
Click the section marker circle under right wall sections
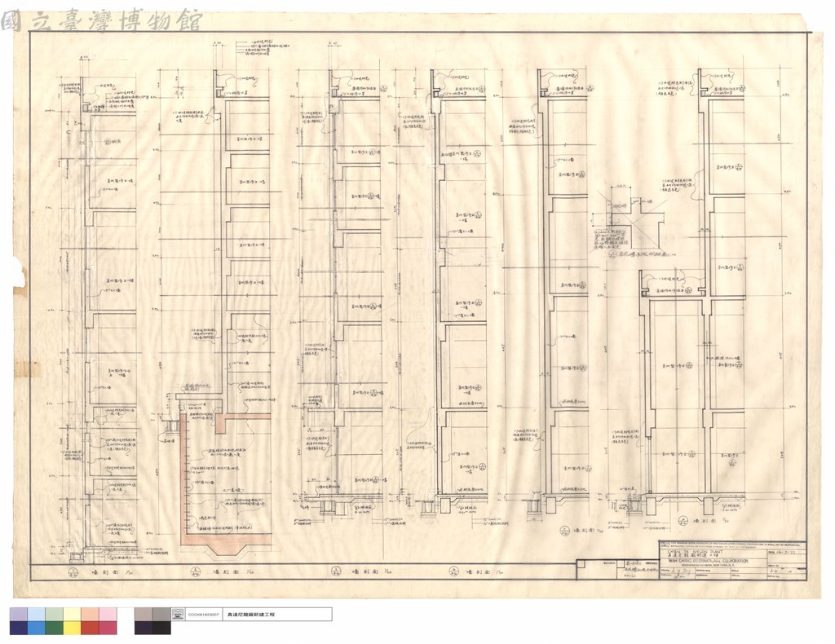(564, 531)
